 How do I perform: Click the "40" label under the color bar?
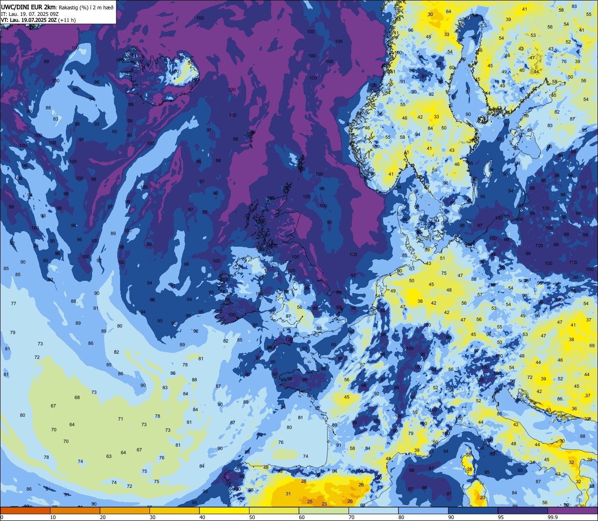[x=203, y=517]
